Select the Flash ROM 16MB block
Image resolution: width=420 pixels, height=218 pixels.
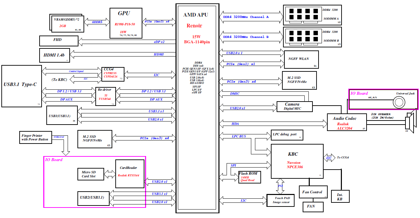pyautogui.click(x=249, y=177)
